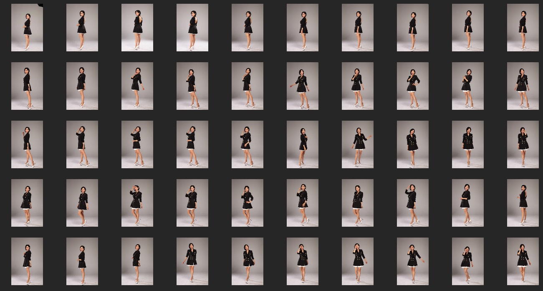Select the last photo in the second row
The image size is (543, 291).
[x=523, y=86]
